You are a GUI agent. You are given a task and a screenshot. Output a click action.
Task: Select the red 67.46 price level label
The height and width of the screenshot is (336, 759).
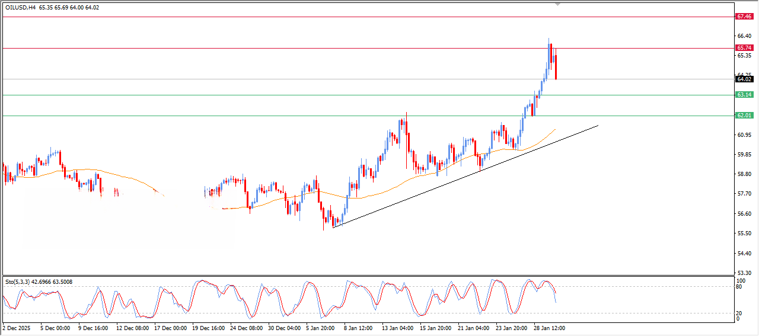[x=744, y=17]
